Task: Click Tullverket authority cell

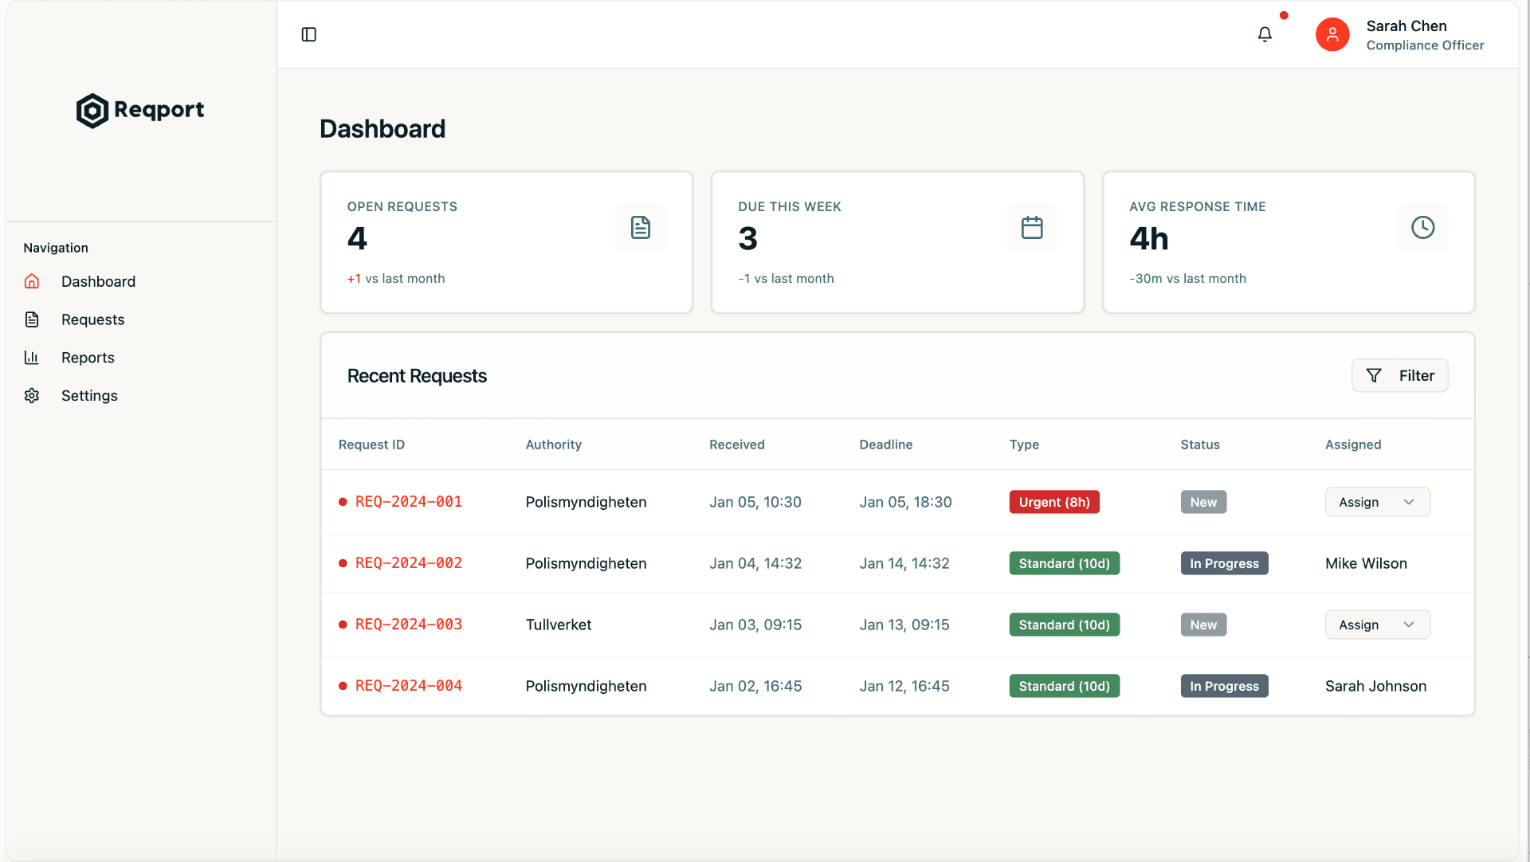Action: (559, 625)
